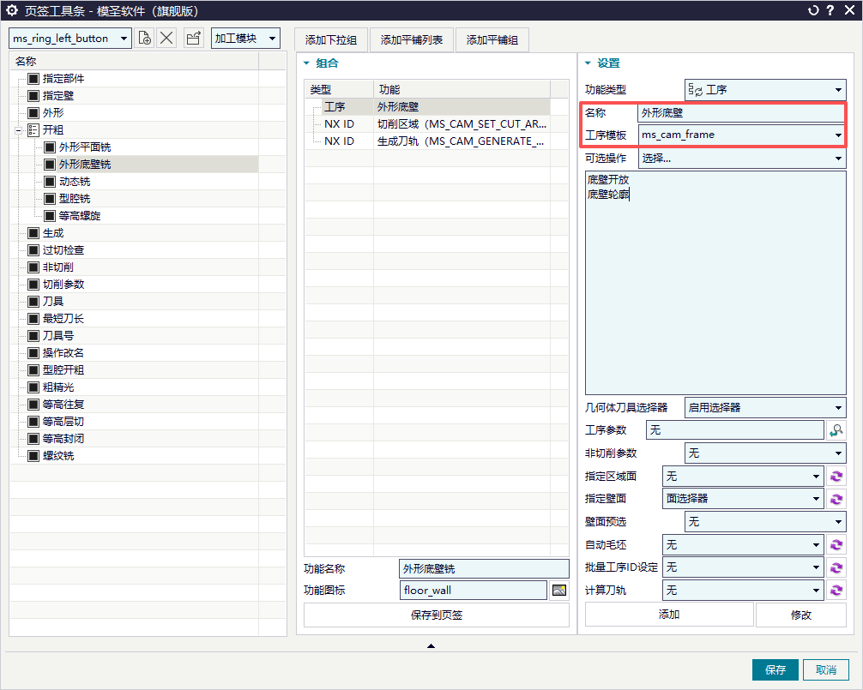Toggle the 等高螺旋 checkbox

click(50, 215)
